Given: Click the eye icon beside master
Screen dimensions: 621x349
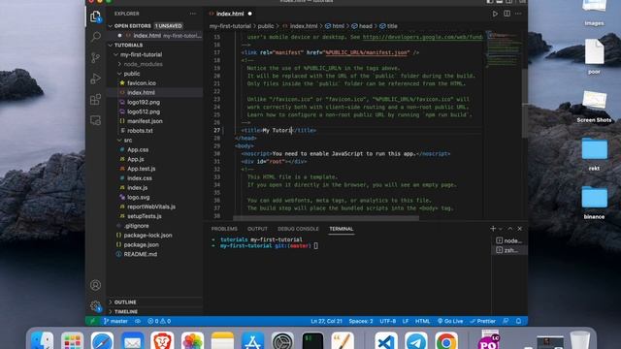Looking at the screenshot, I should (x=138, y=321).
